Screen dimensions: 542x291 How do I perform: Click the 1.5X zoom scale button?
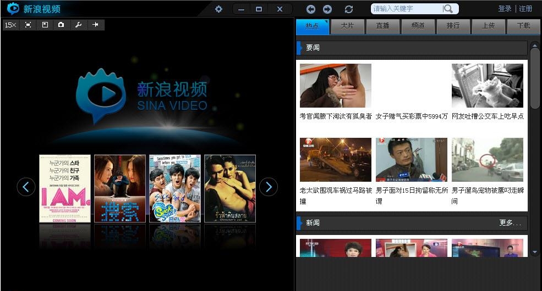coord(10,25)
